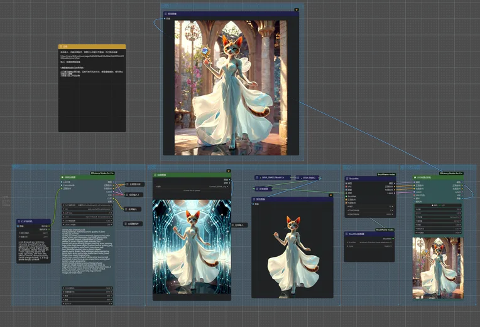480x327 pixels.
Task: Click the image input port on the top preview node
Action: [165, 19]
